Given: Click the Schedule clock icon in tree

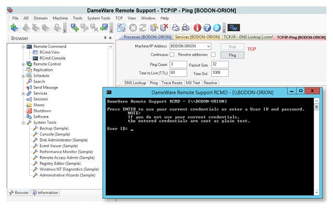Looking at the screenshot, I should [x=29, y=76].
